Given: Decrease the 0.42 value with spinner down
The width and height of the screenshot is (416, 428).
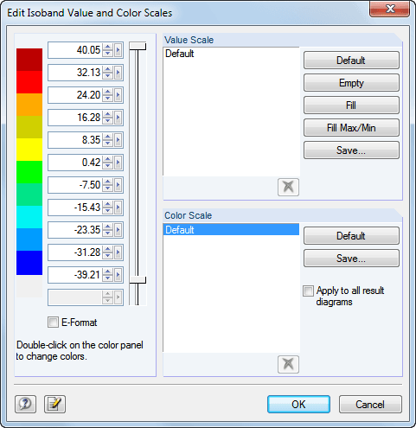Looking at the screenshot, I should 108,166.
